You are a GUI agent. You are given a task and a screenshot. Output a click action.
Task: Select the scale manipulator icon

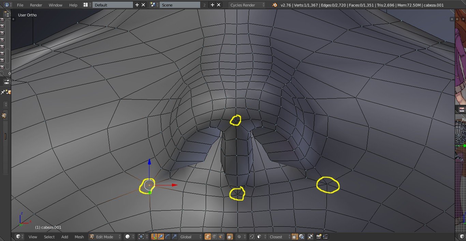174,237
